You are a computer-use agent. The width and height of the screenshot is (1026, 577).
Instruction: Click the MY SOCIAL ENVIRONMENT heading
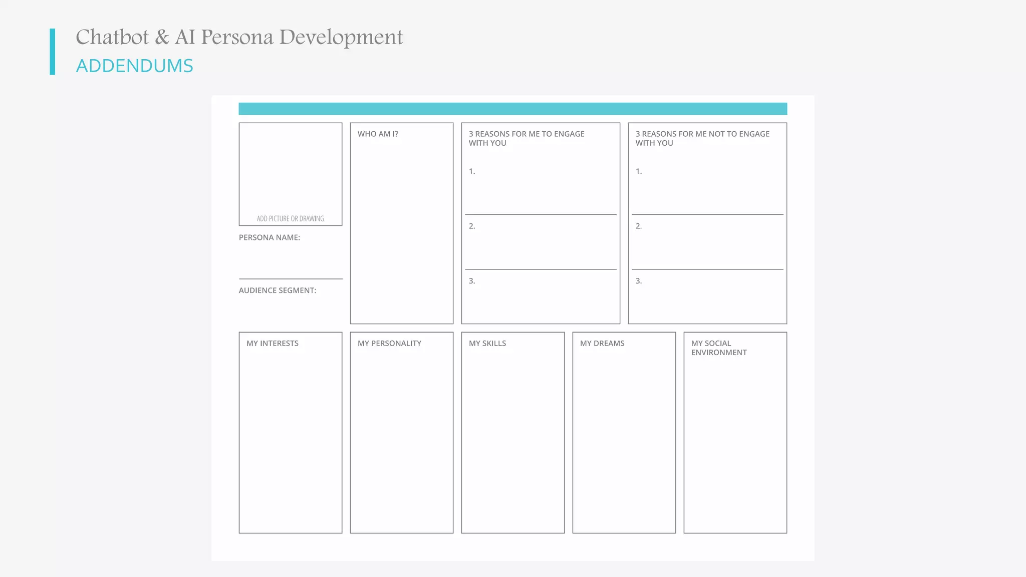tap(719, 348)
